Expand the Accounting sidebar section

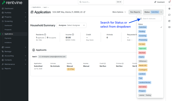point(25,56)
